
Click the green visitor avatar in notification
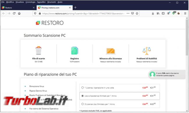pyautogui.click(x=152, y=74)
